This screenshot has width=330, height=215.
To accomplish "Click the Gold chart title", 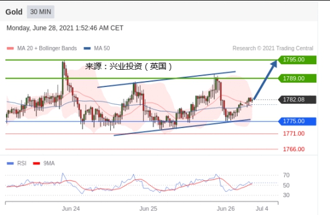I will point(14,12).
